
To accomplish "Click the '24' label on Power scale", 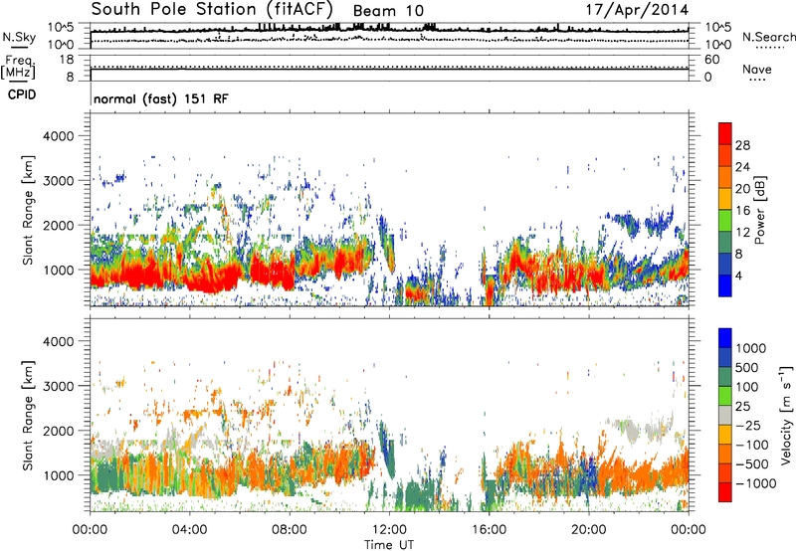I will click(742, 167).
